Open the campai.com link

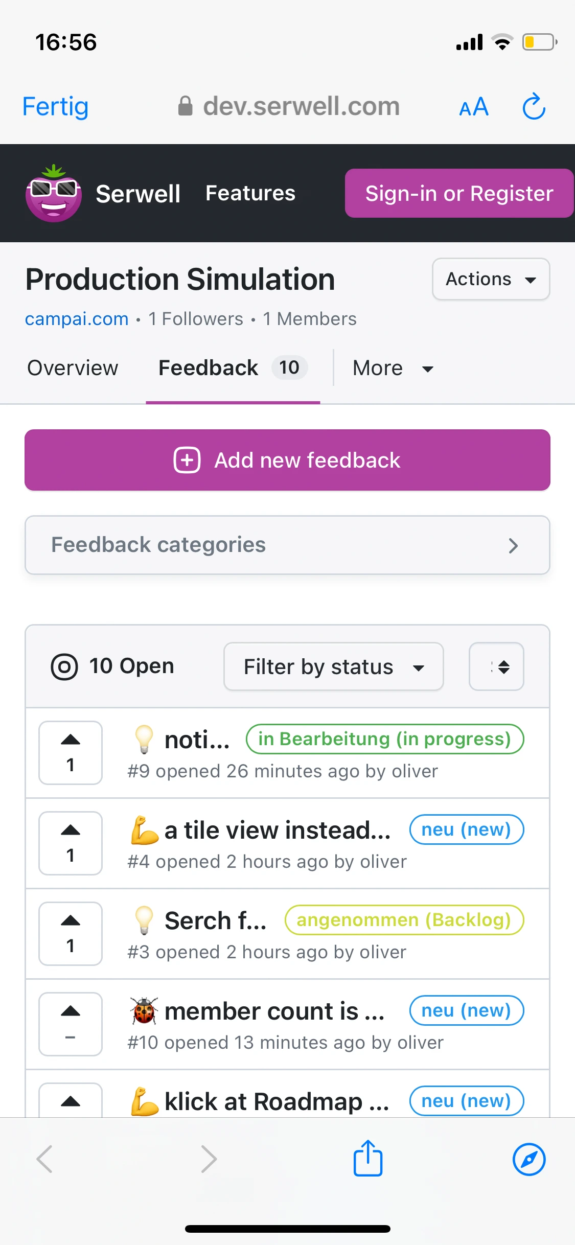click(x=77, y=319)
